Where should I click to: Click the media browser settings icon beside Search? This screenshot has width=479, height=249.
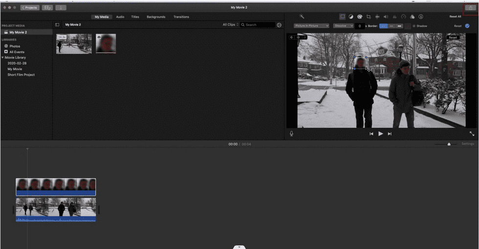point(279,25)
